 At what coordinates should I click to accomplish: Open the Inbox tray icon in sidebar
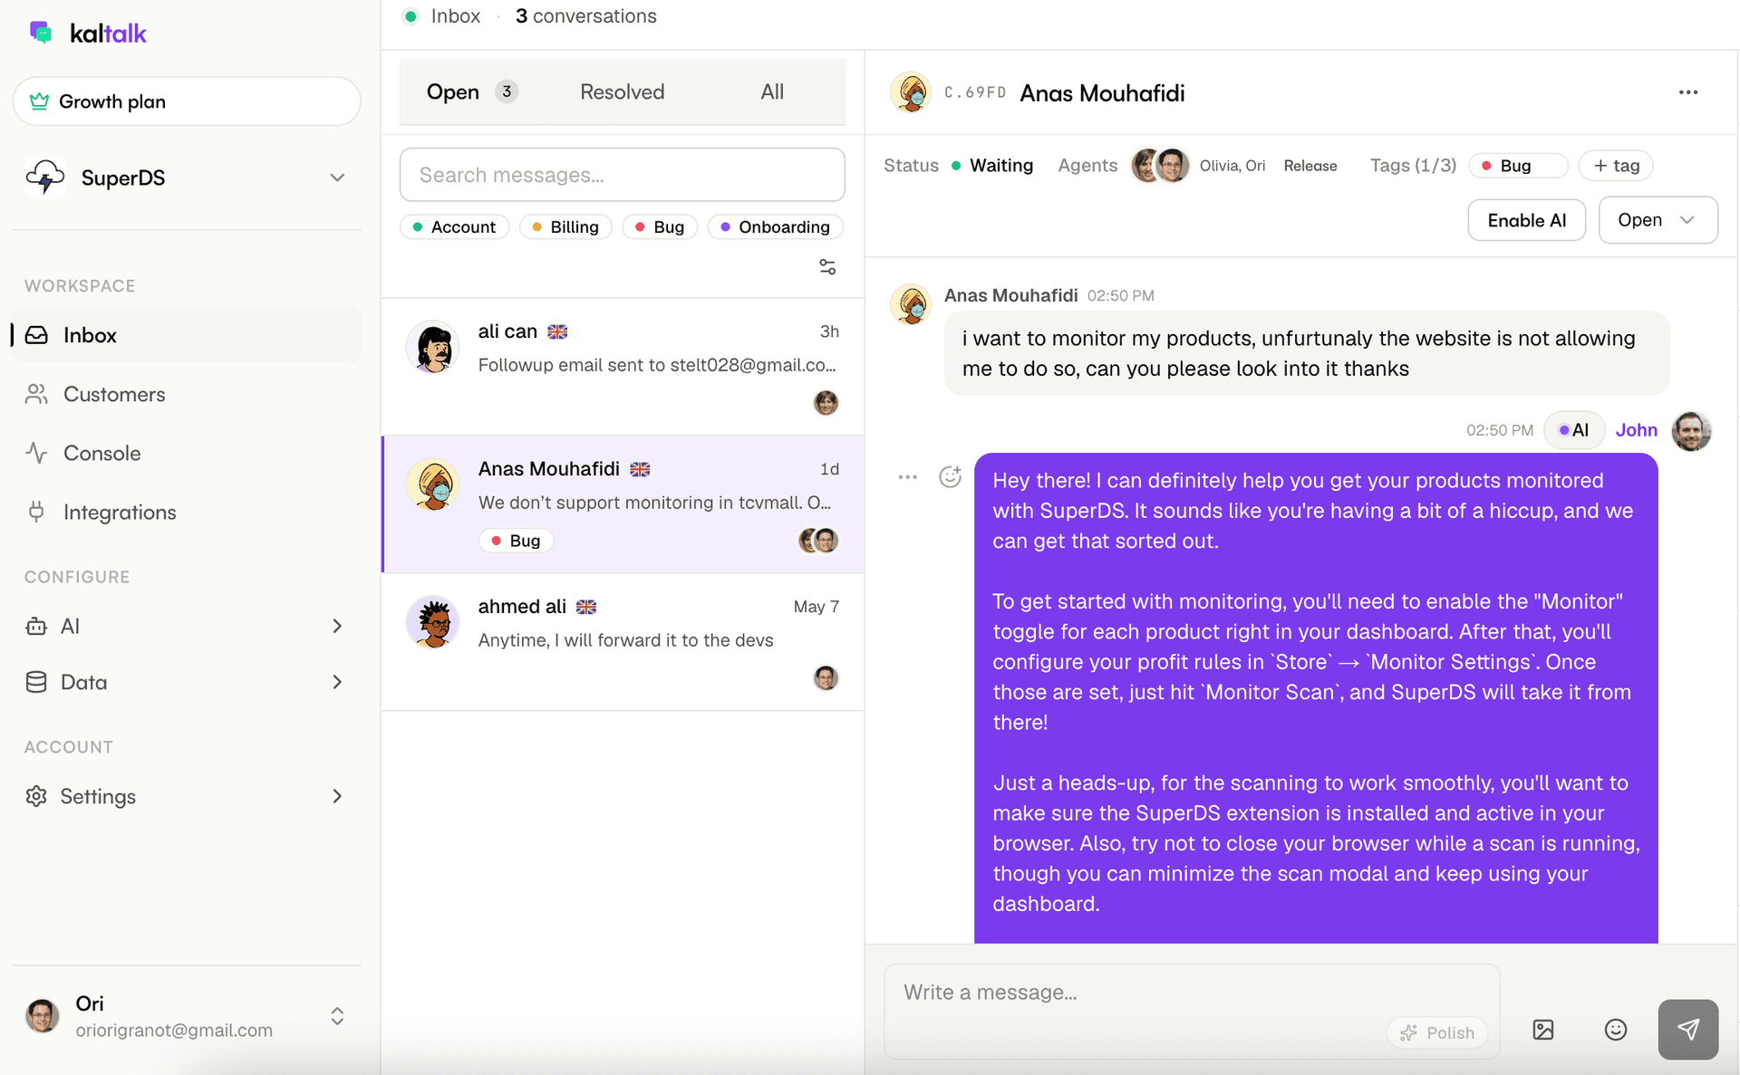click(x=36, y=335)
